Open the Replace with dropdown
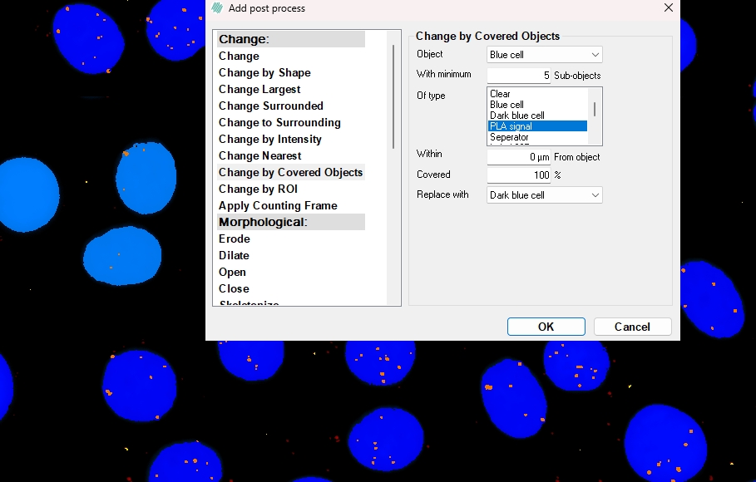Screen dimensions: 756x482 pyautogui.click(x=545, y=194)
